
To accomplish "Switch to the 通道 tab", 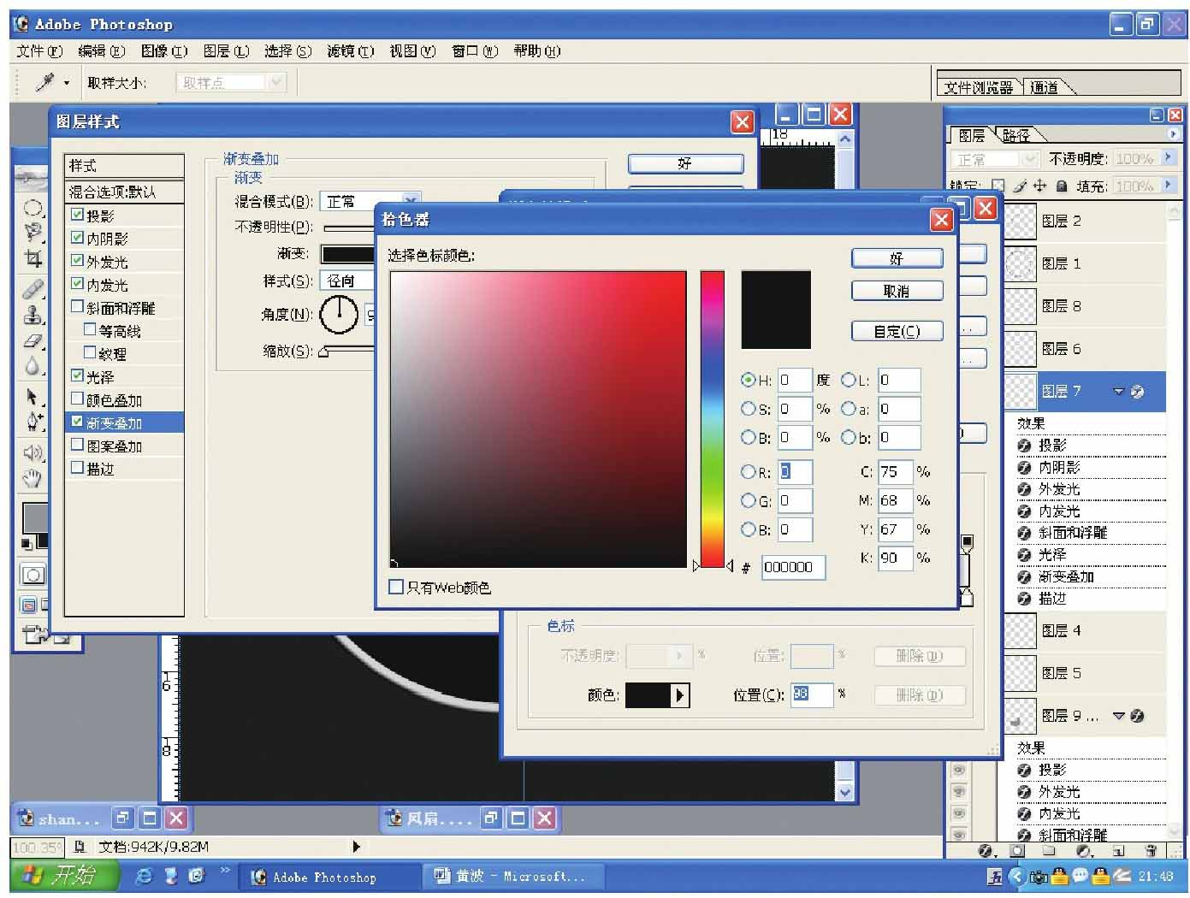I will tap(1045, 86).
